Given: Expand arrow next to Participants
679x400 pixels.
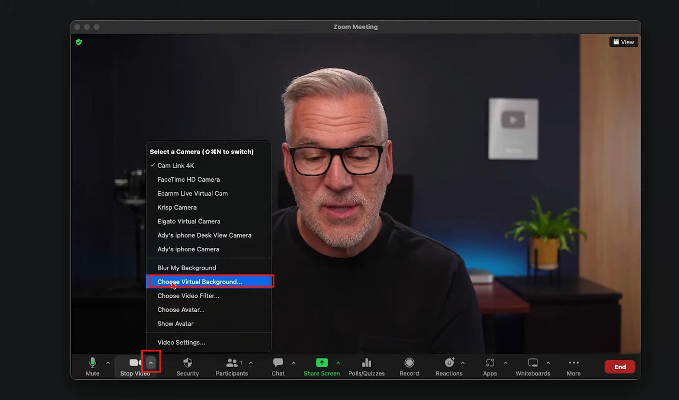Looking at the screenshot, I should coord(251,363).
